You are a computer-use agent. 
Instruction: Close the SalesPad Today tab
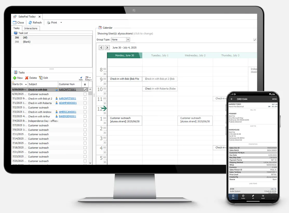[39, 17]
